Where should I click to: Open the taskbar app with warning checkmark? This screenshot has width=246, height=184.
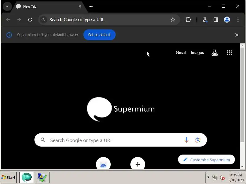pyautogui.click(x=42, y=178)
